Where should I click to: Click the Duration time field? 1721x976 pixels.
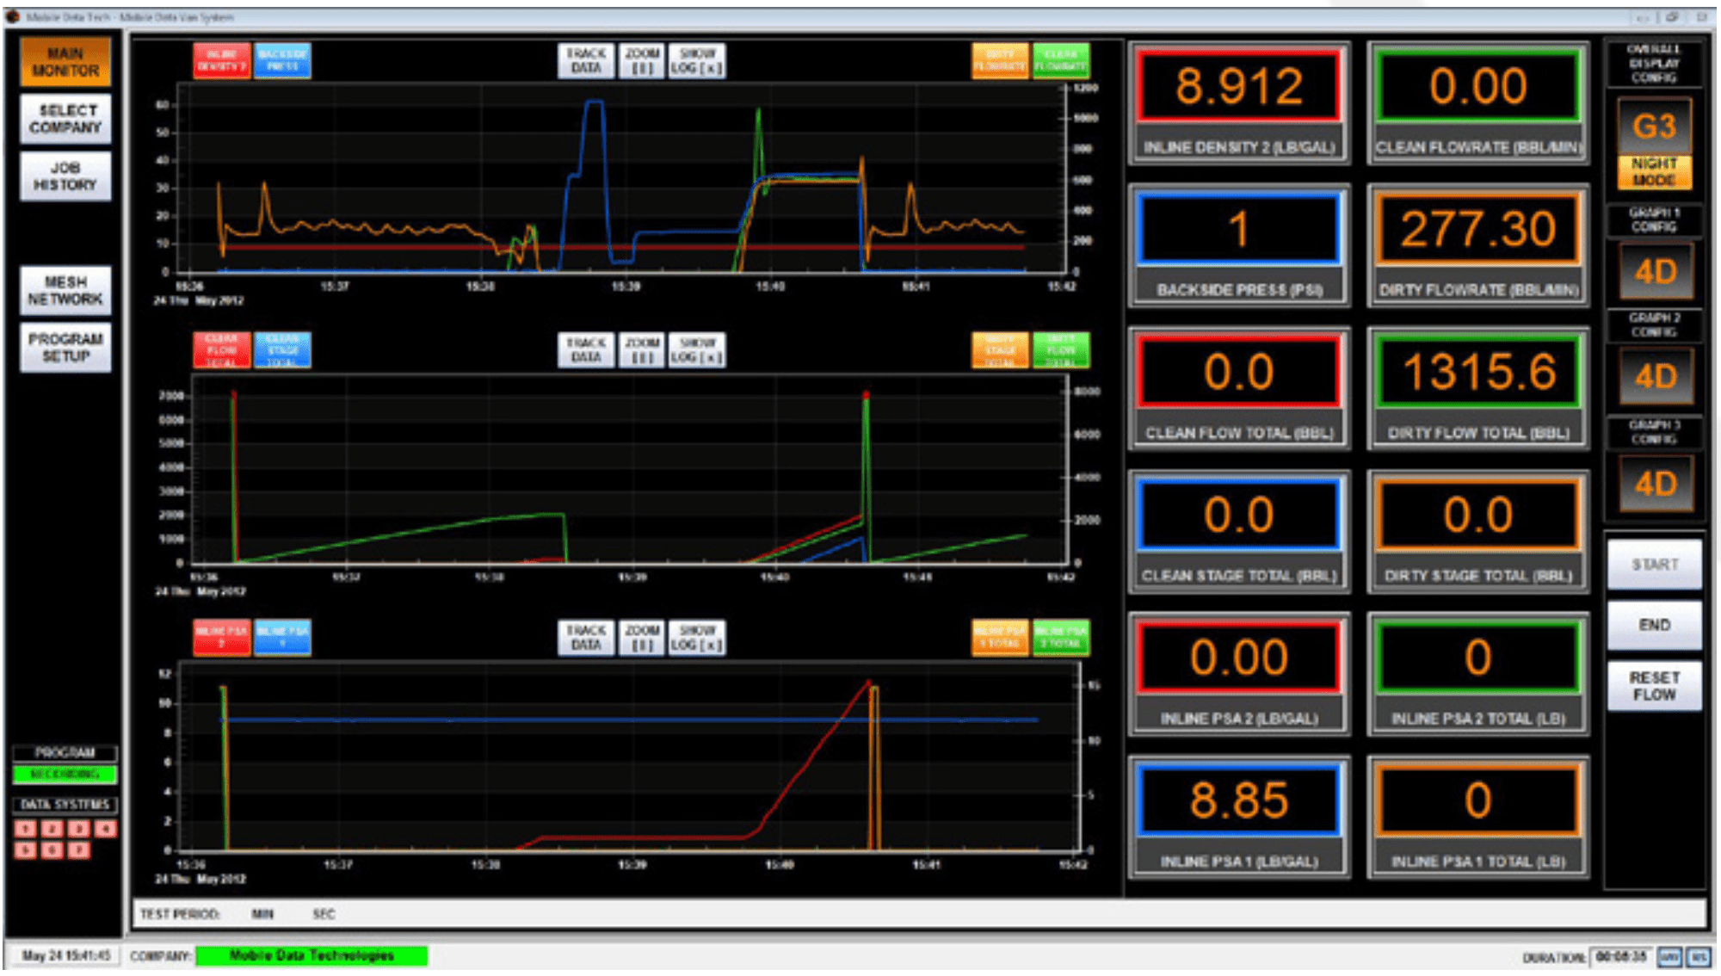[1621, 956]
